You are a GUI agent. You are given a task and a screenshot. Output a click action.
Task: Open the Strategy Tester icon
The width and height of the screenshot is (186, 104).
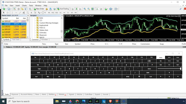pos(30,9)
